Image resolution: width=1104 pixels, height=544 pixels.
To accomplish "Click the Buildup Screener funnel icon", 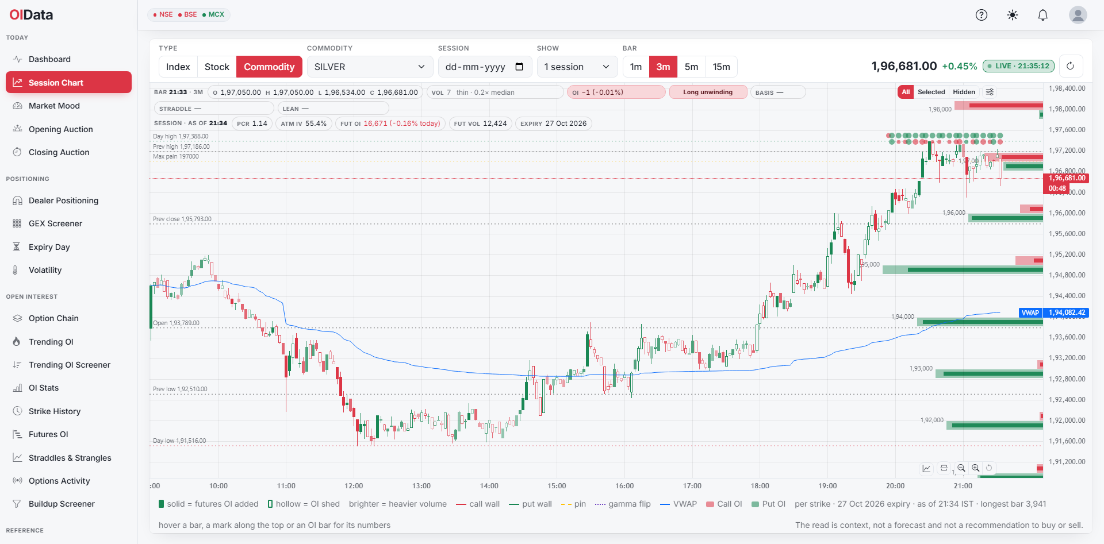I will [x=17, y=504].
